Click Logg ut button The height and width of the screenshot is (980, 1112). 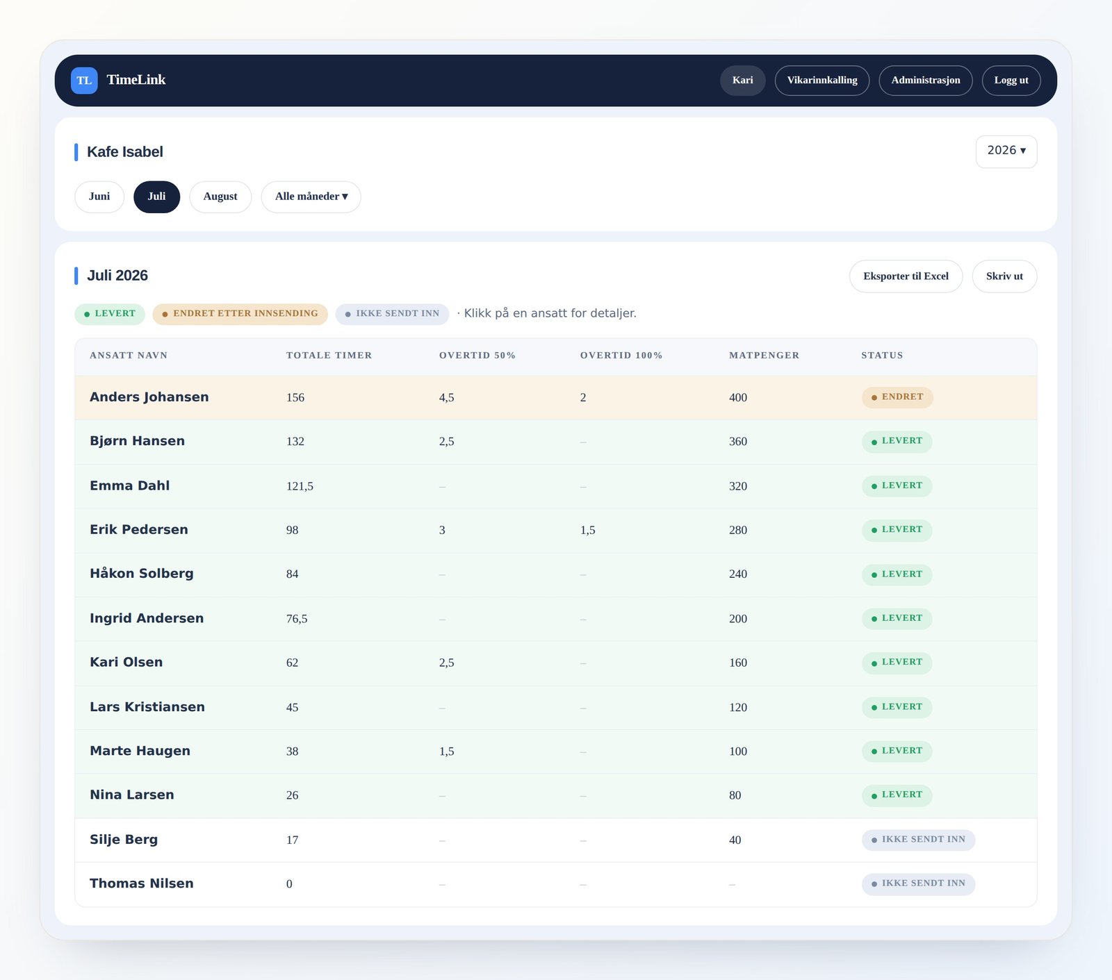coord(1011,81)
